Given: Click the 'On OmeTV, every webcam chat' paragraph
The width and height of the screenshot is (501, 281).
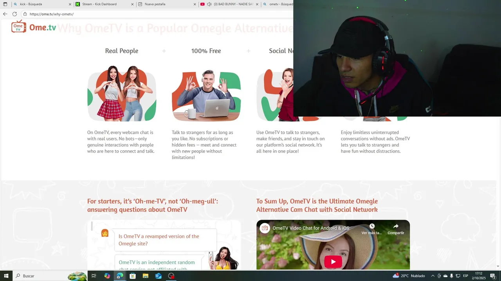Looking at the screenshot, I should (x=121, y=142).
